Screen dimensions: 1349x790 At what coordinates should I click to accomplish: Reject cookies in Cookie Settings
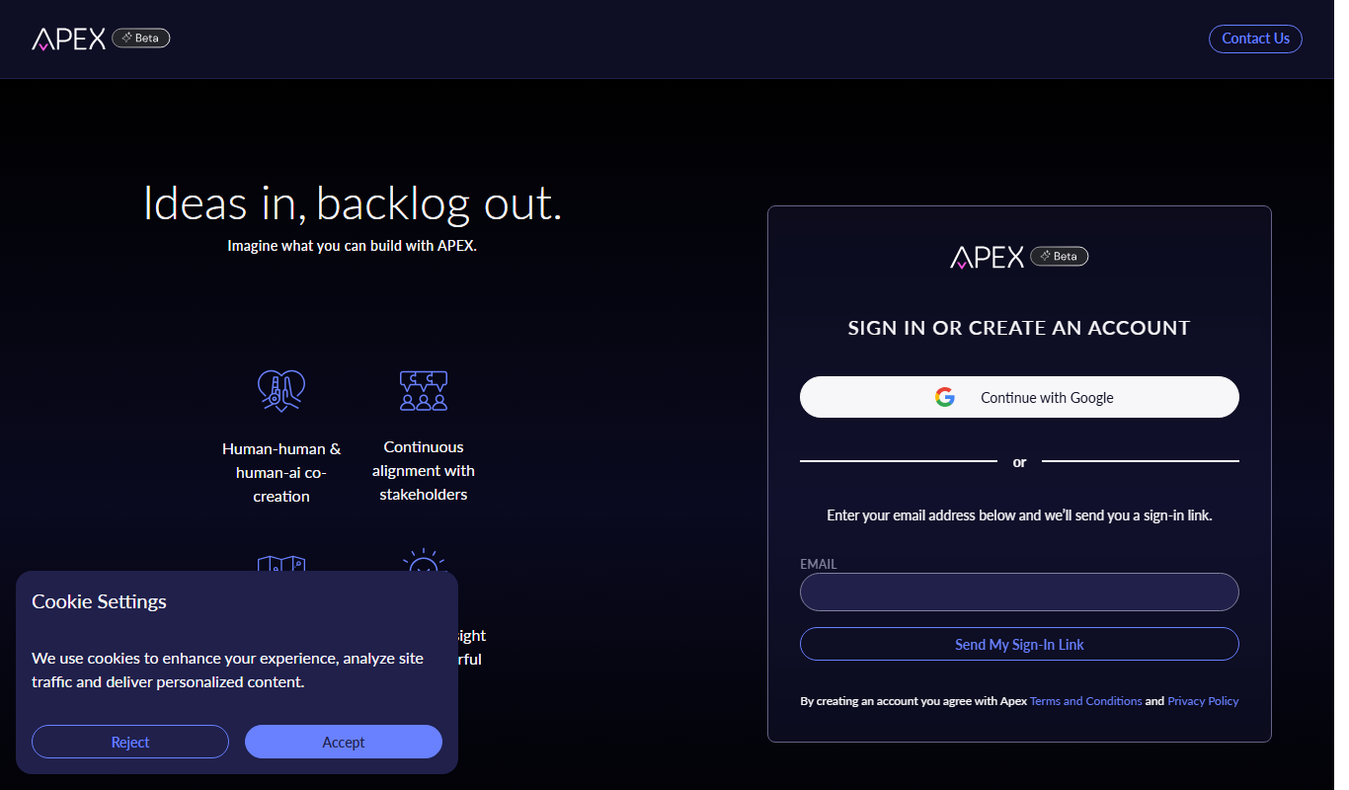(130, 742)
